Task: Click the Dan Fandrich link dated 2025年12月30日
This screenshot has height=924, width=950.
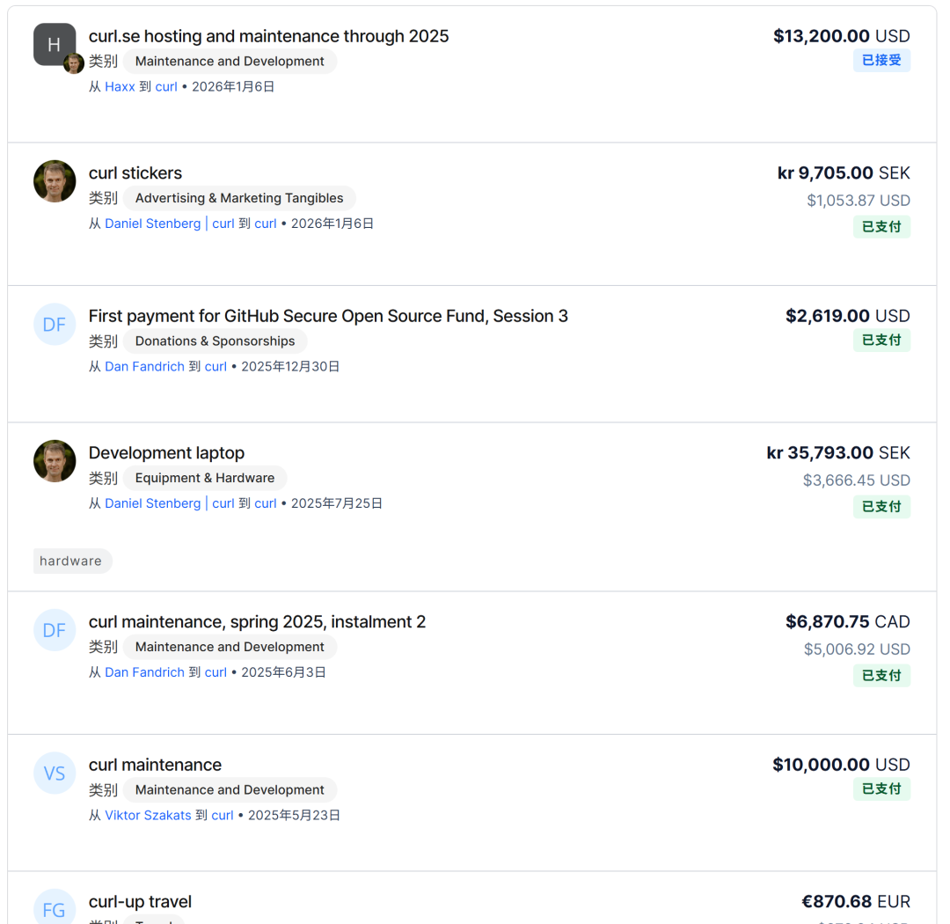Action: point(144,366)
